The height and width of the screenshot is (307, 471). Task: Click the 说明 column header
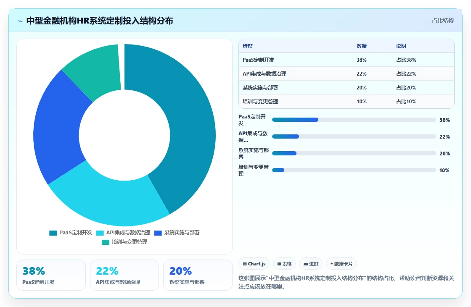(x=401, y=46)
